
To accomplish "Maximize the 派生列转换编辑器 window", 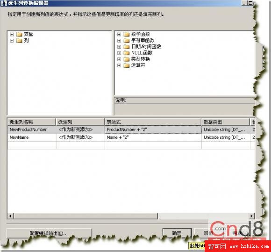I will click(x=250, y=3).
